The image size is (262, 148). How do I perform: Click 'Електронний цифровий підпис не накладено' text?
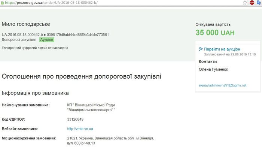click(35, 48)
